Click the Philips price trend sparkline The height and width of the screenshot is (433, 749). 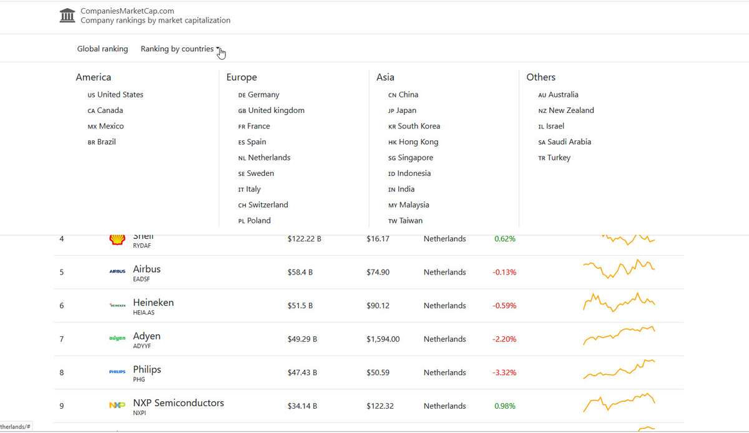619,369
